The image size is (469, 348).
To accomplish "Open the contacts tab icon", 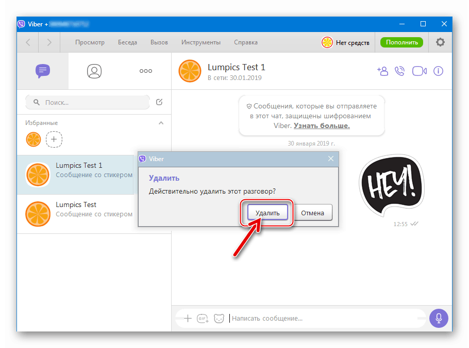I will click(94, 71).
